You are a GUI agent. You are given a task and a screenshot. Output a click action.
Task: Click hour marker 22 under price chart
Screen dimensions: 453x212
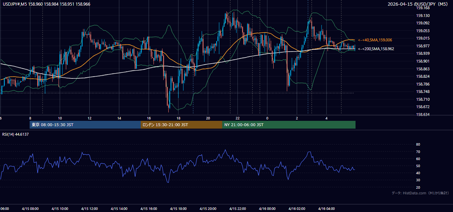(237, 118)
